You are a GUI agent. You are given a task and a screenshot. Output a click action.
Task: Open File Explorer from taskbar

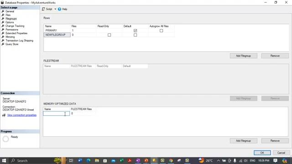pos(97,160)
